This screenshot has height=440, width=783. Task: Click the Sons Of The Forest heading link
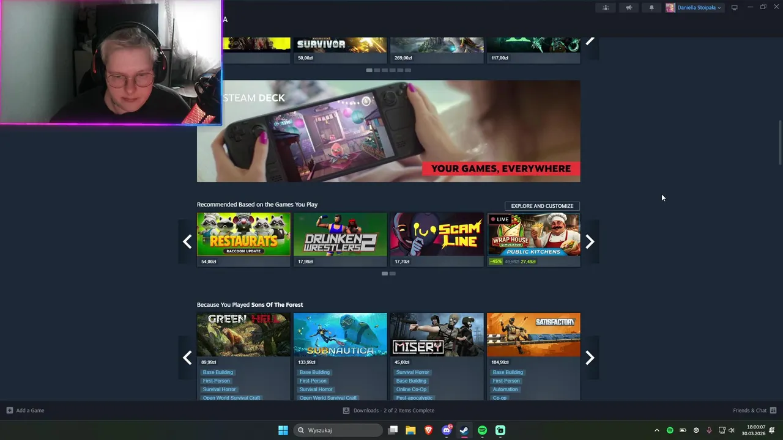coord(277,305)
